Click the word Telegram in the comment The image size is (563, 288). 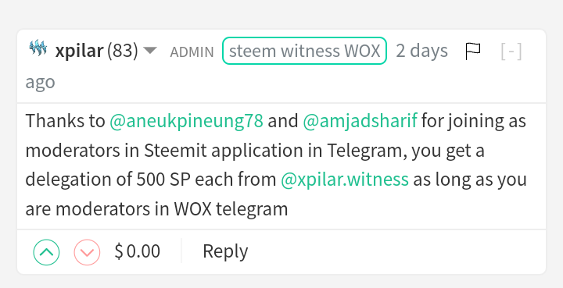367,151
